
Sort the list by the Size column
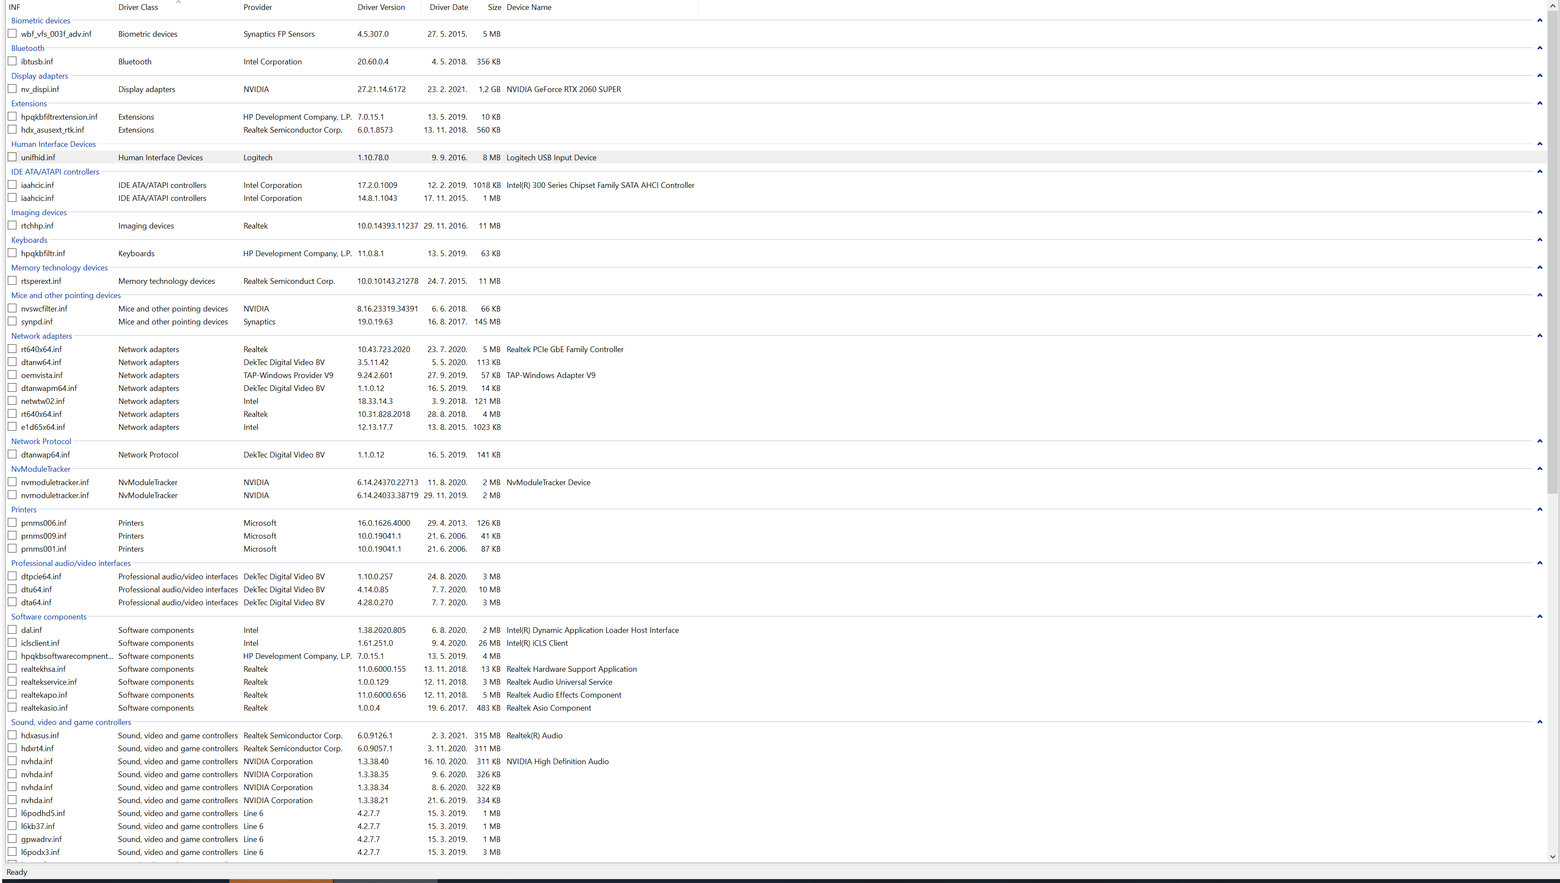pyautogui.click(x=494, y=6)
